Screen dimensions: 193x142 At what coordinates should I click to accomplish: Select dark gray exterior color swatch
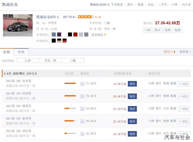tap(86, 34)
